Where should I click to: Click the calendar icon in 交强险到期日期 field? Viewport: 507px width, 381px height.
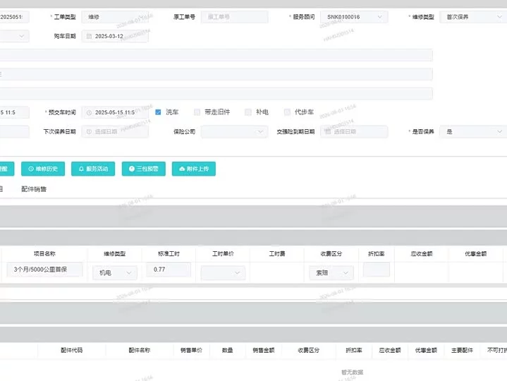click(328, 132)
